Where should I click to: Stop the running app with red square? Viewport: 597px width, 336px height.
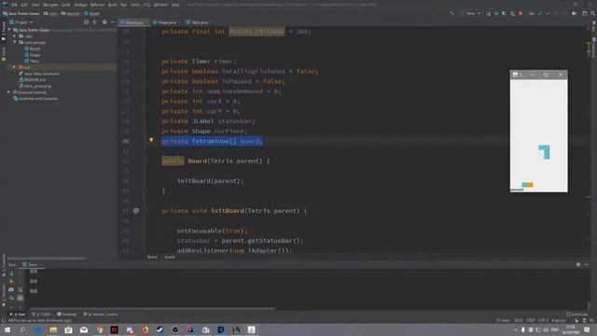(x=521, y=13)
